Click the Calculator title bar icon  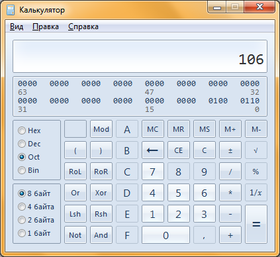point(11,10)
